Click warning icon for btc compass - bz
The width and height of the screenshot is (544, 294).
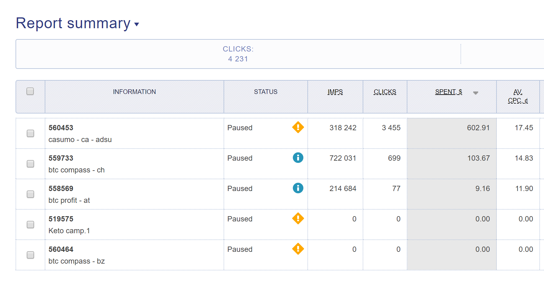click(x=298, y=249)
